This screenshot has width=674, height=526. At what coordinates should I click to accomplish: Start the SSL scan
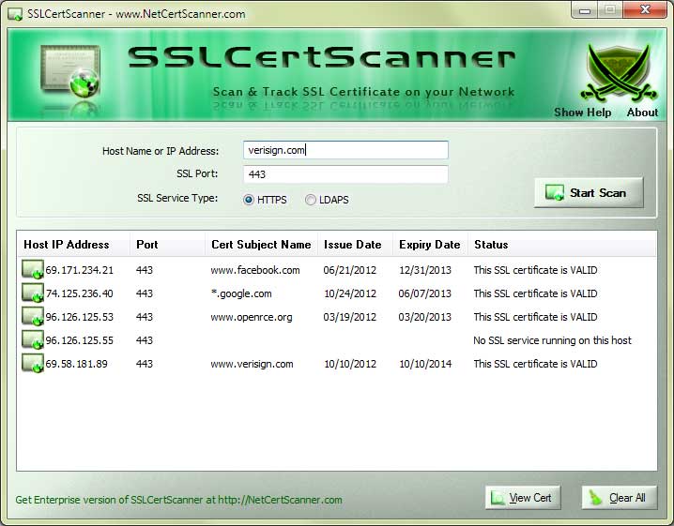coord(589,192)
